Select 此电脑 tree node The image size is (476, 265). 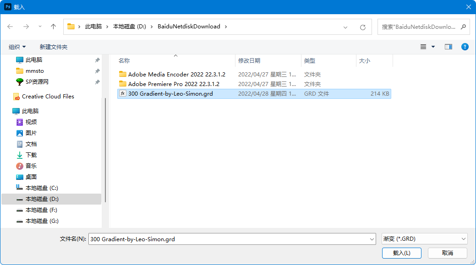coord(30,111)
